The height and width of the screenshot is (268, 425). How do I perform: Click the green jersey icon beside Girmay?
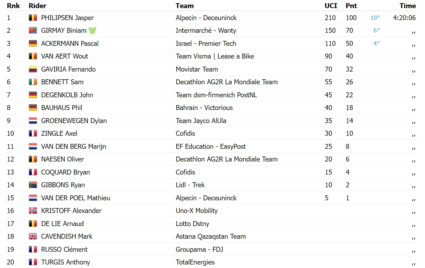coord(92,31)
